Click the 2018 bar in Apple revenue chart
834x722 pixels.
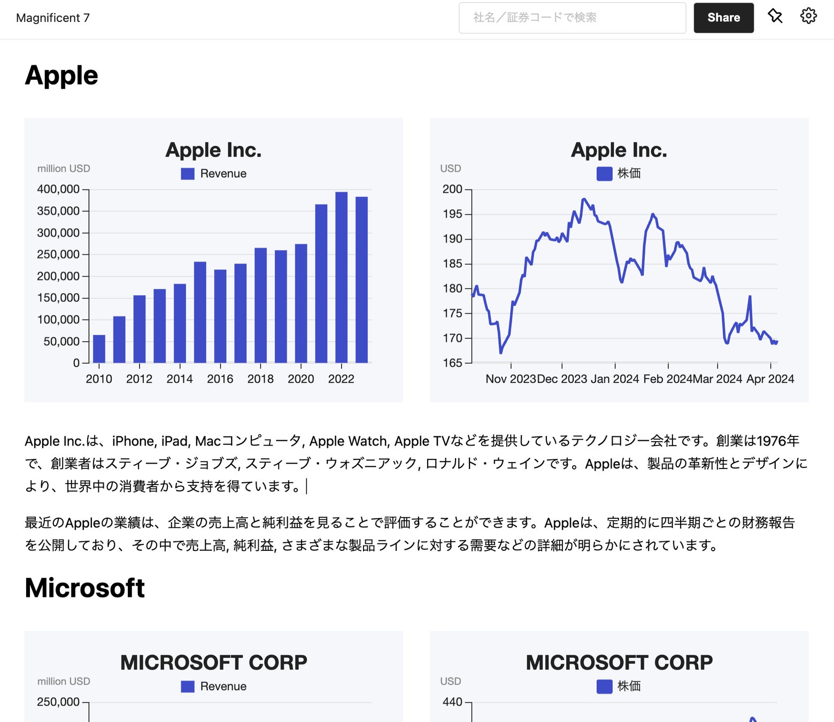pyautogui.click(x=260, y=306)
